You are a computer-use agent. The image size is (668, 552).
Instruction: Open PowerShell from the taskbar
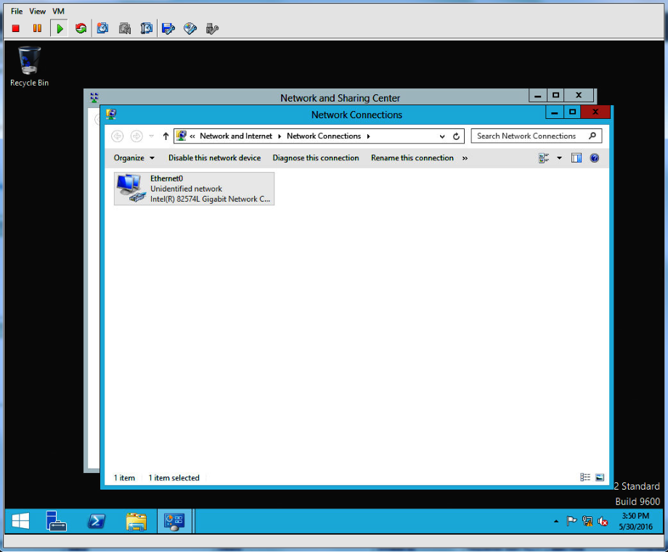(x=97, y=521)
